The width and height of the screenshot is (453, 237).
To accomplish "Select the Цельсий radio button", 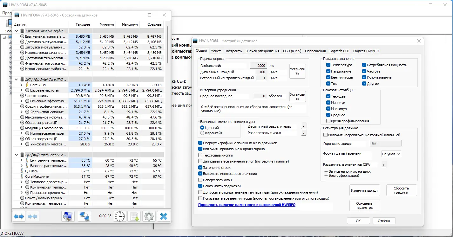I will click(x=202, y=128).
